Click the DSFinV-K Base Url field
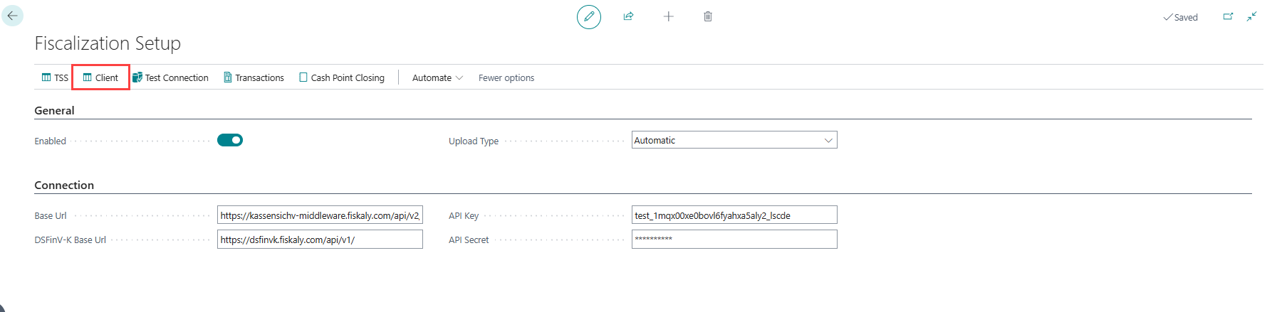This screenshot has width=1272, height=312. point(320,239)
